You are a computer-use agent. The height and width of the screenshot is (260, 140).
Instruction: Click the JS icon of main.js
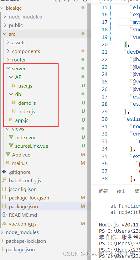7,163
